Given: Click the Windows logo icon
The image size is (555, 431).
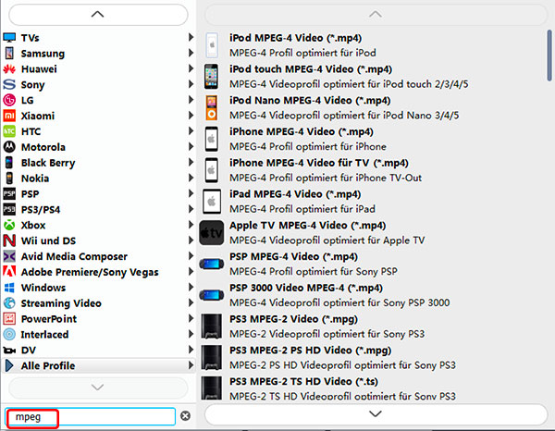Looking at the screenshot, I should [x=9, y=288].
